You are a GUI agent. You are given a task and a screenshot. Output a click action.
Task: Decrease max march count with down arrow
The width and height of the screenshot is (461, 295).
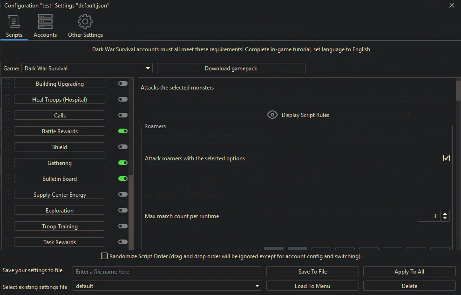point(445,219)
